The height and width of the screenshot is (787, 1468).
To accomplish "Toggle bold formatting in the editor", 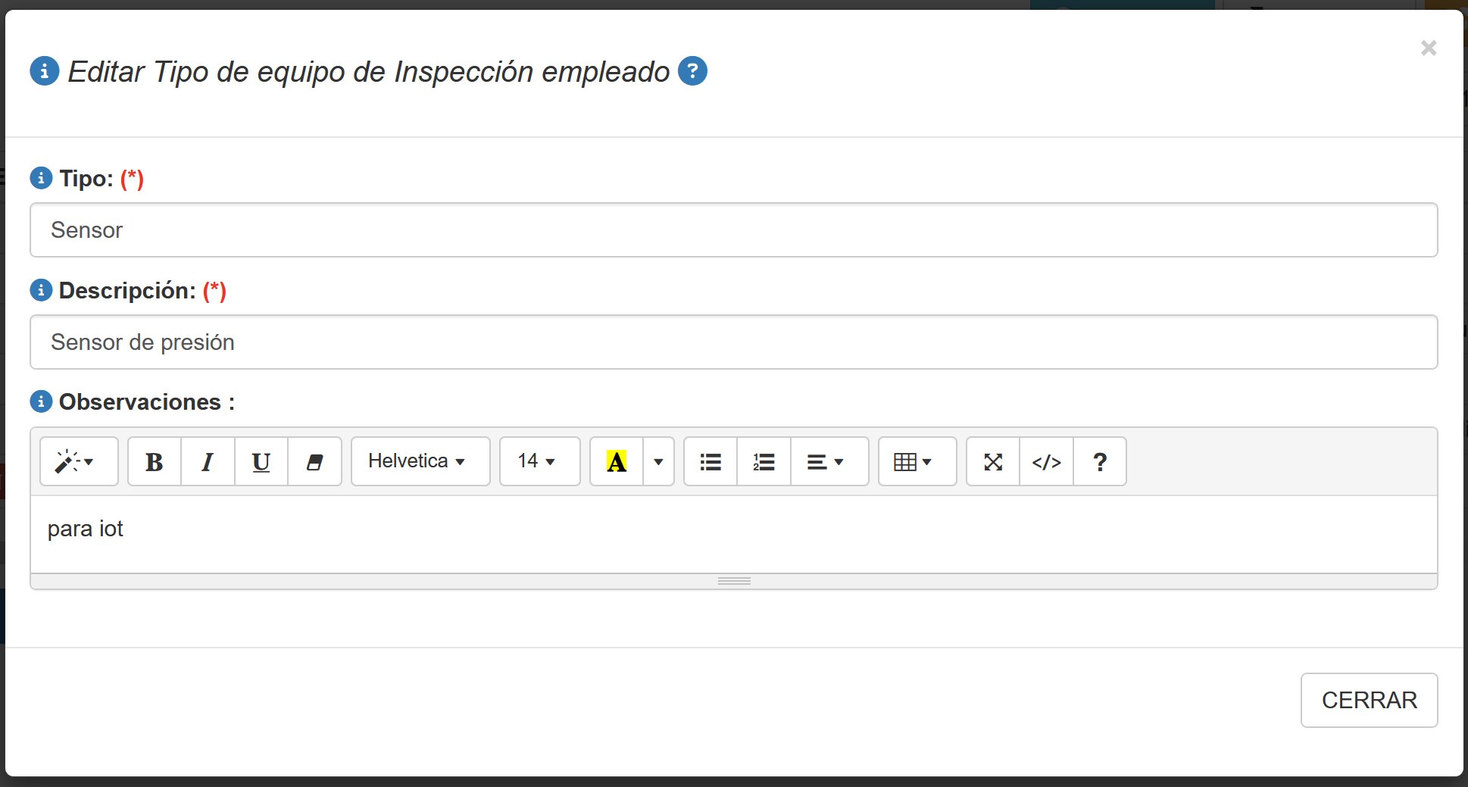I will [x=155, y=461].
